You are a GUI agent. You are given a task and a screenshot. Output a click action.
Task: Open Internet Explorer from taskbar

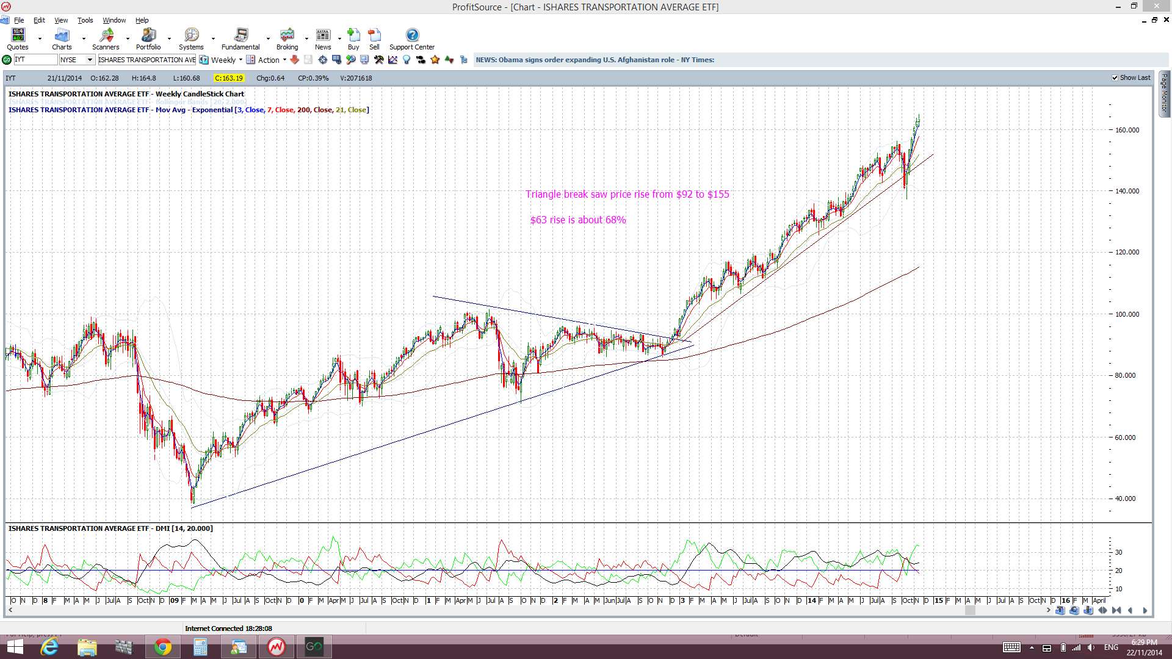pyautogui.click(x=49, y=647)
